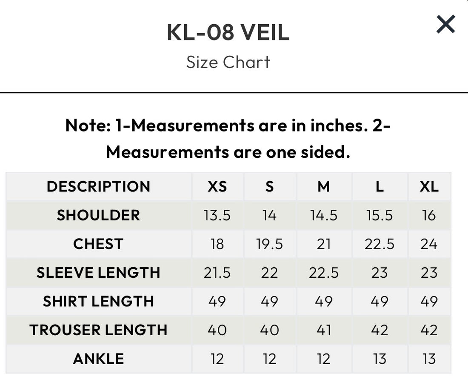
Task: Select the chest measurement for size M
Action: coord(324,244)
